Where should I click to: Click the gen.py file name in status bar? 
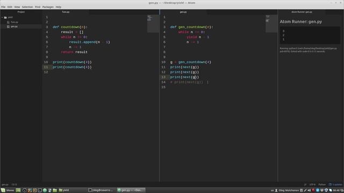(5, 184)
